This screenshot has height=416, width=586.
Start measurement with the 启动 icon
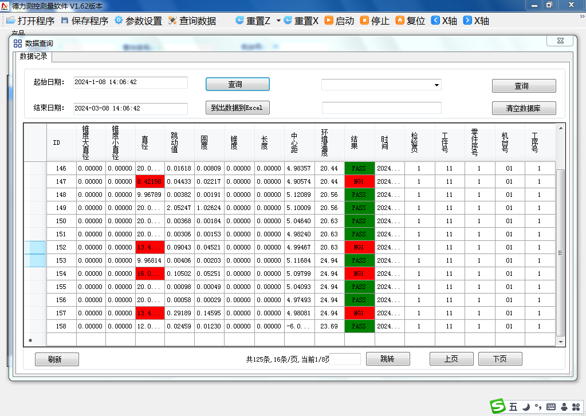329,21
